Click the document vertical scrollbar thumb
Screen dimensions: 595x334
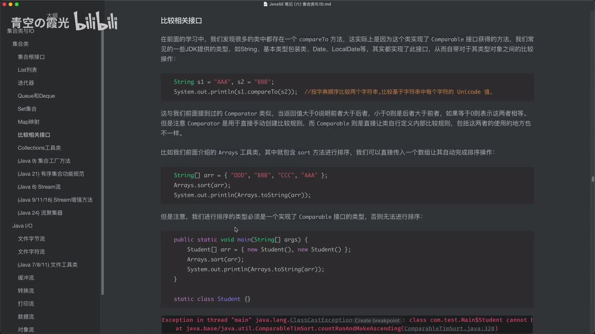tap(593, 179)
